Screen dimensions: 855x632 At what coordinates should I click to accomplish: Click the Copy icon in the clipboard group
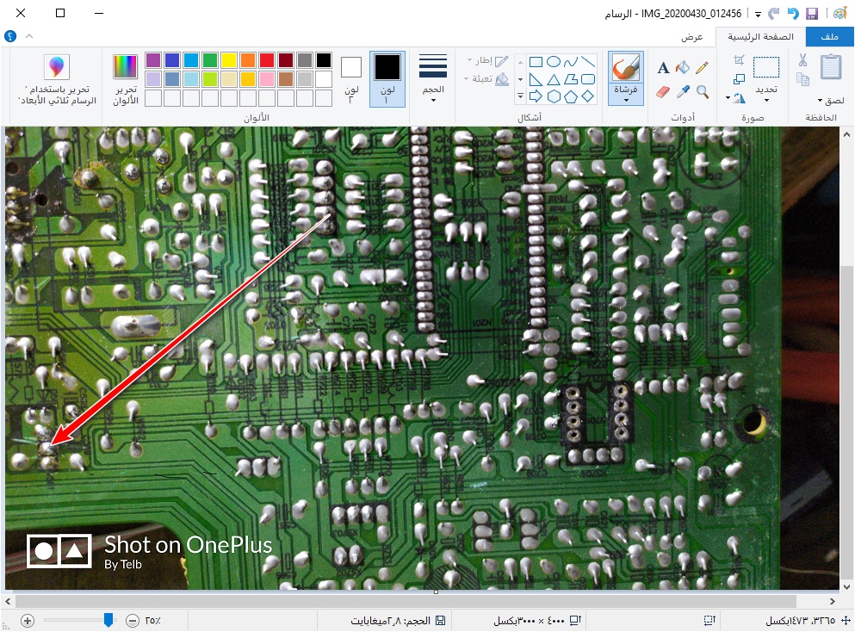[x=802, y=80]
